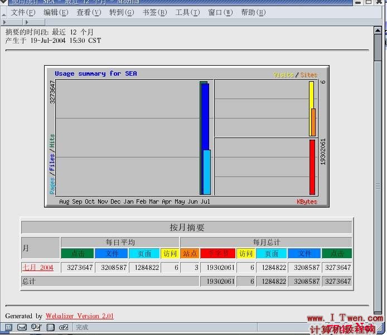Open the 七月 2004 monthly report link
Viewport: 387px width, 335px height.
[x=38, y=267]
